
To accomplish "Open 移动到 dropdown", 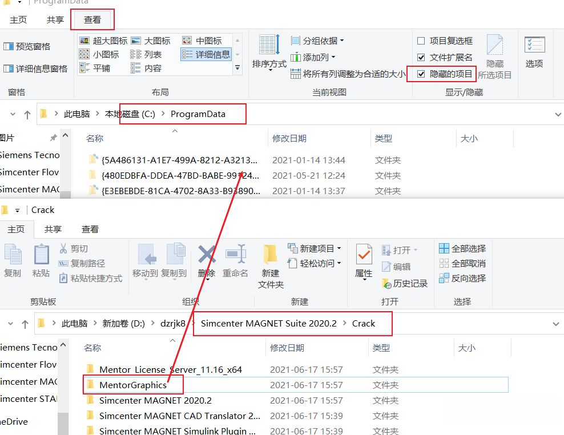I will [146, 261].
